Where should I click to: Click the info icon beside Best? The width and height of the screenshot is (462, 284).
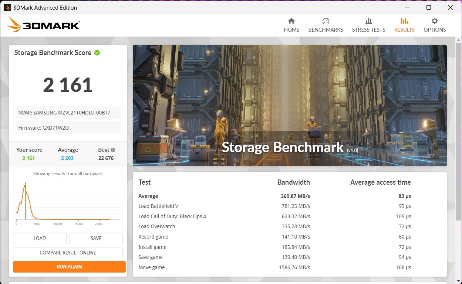113,150
